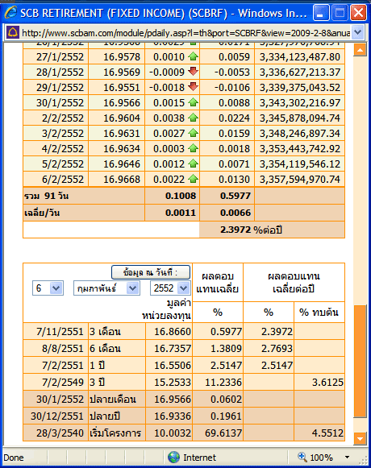Viewport: 371px width, 468px height.
Task: Click green up arrow in 2/2/2552 row
Action: click(x=194, y=118)
